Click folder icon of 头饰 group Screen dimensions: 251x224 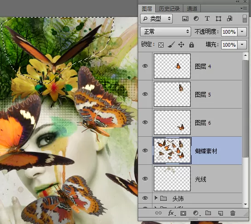(x=163, y=198)
